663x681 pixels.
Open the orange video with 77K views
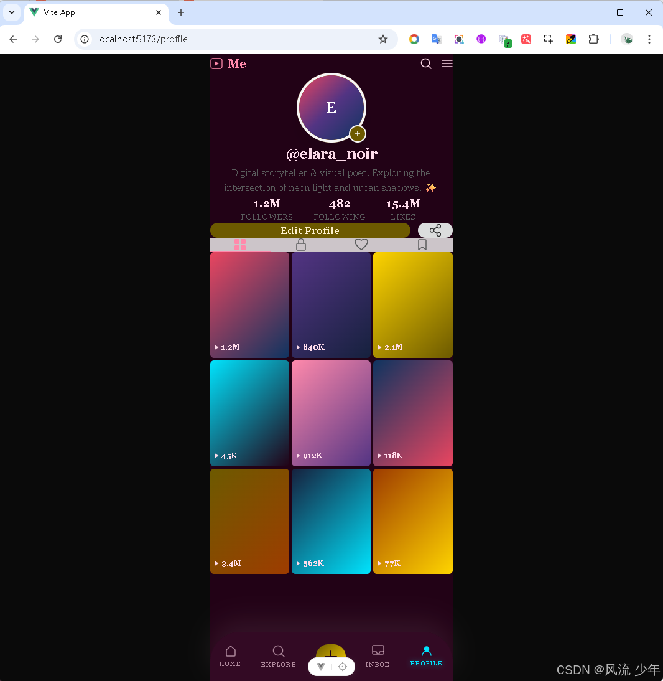pyautogui.click(x=412, y=521)
